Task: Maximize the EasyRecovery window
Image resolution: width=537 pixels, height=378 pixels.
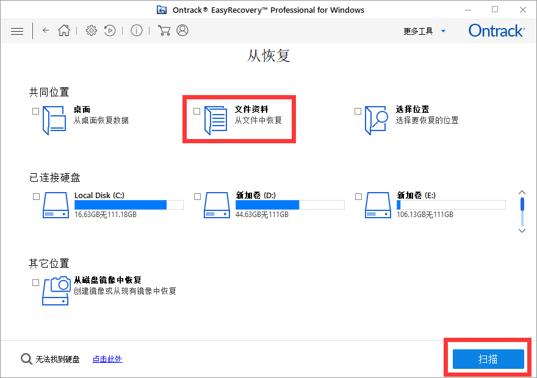Action: coord(495,10)
